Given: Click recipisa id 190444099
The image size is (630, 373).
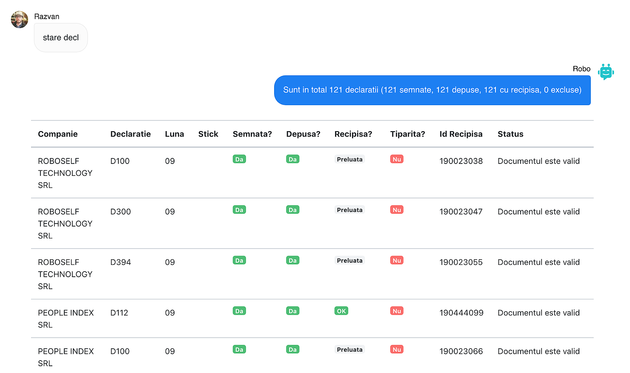Looking at the screenshot, I should point(461,313).
